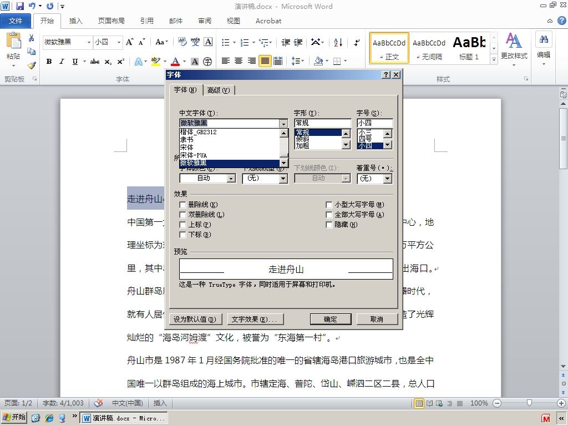Image resolution: width=568 pixels, height=426 pixels.
Task: Check the 全部大写字母 all caps checkbox
Action: (329, 215)
